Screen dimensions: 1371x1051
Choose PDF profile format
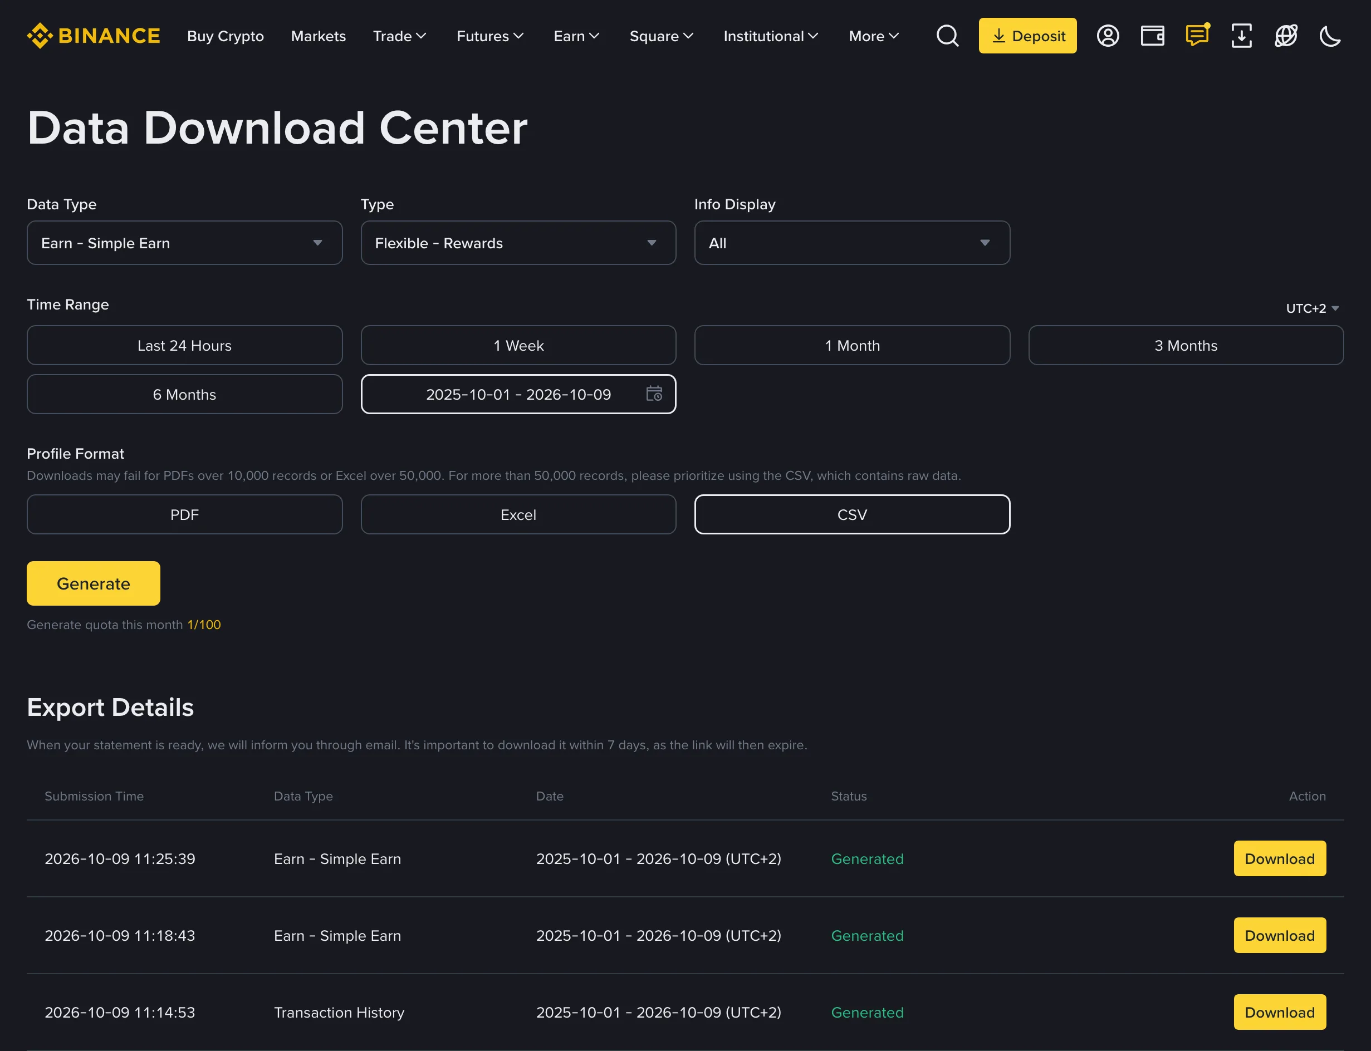(184, 514)
